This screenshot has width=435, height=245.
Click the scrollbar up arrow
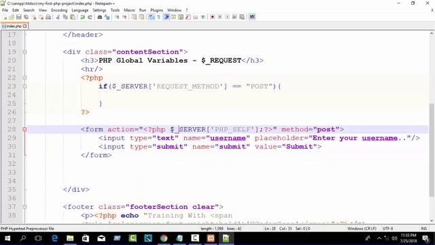click(432, 33)
